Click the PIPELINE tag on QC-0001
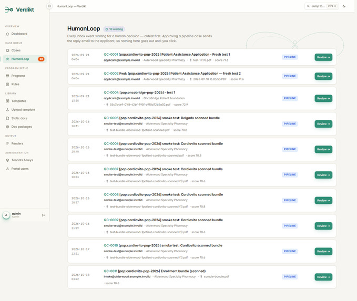This screenshot has height=301, width=357. click(x=290, y=57)
